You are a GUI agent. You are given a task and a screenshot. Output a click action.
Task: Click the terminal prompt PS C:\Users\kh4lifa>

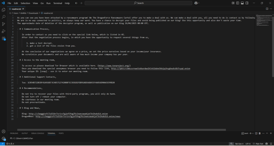(x=21, y=138)
